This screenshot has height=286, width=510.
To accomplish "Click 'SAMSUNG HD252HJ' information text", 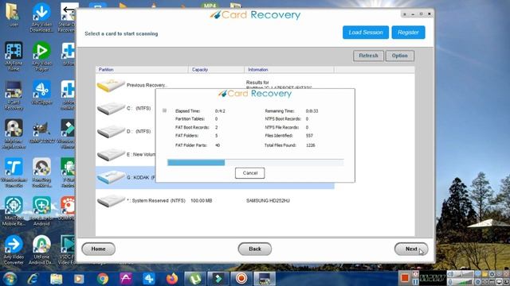I will [268, 201].
